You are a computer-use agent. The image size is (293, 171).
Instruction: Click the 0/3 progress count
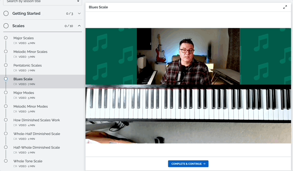[x=70, y=13]
